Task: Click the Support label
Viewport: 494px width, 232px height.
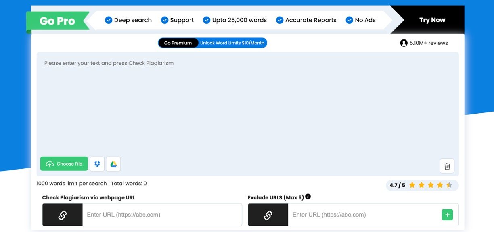Action: point(182,20)
